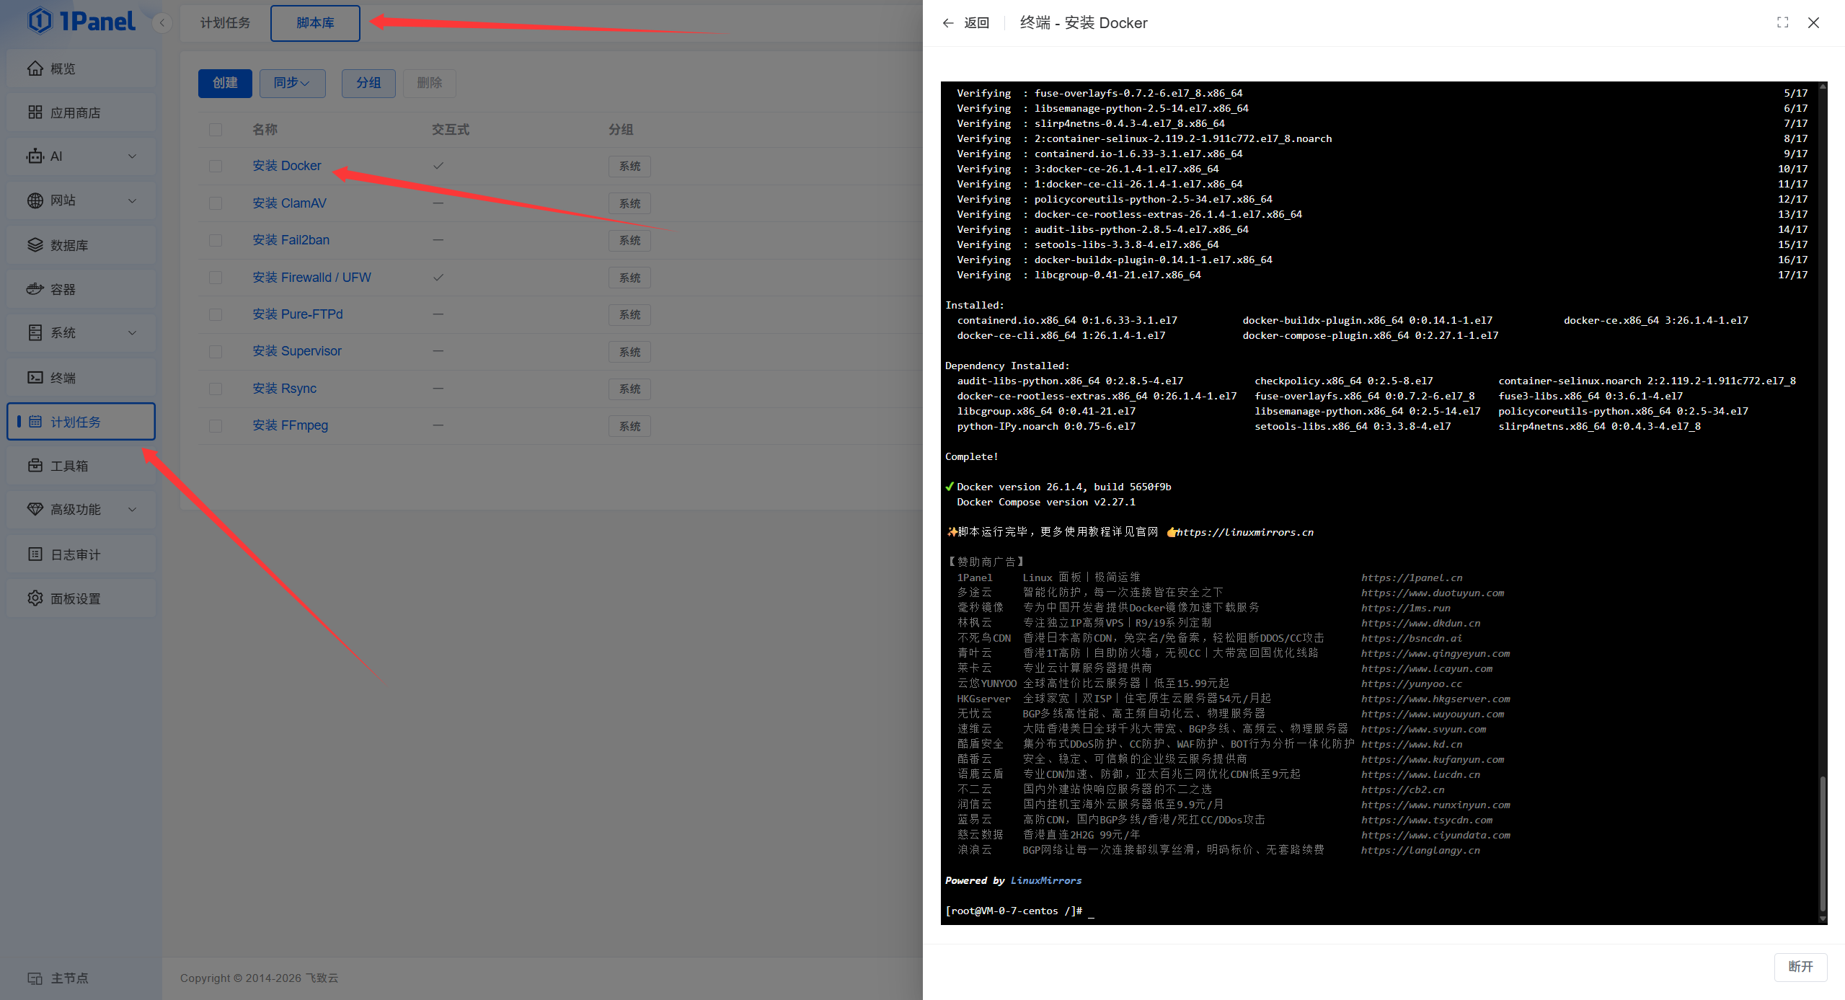Click the terminal vertical scrollbar thumb
Image resolution: width=1845 pixels, height=1000 pixels.
coord(1823,844)
